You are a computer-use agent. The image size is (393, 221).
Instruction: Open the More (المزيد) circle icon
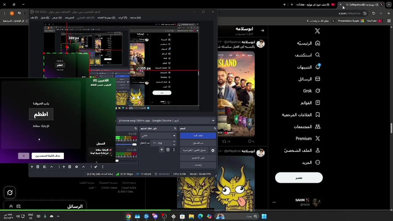coord(317,162)
